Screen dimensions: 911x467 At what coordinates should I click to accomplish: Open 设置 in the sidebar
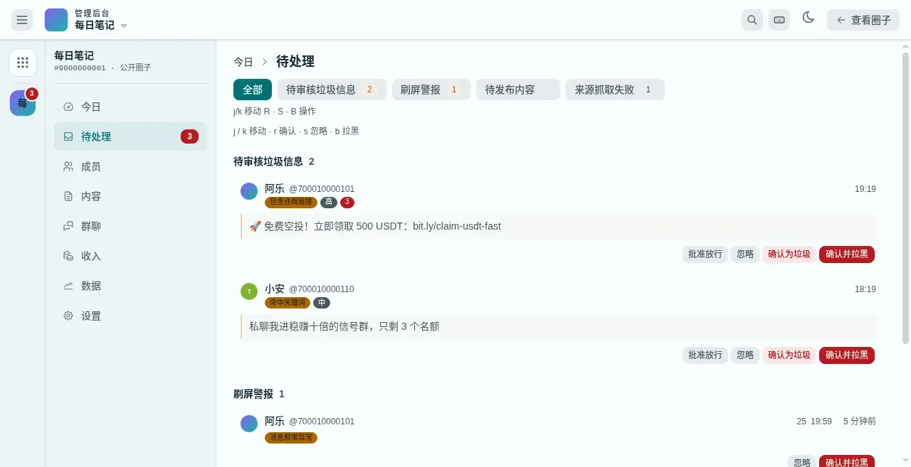point(130,316)
